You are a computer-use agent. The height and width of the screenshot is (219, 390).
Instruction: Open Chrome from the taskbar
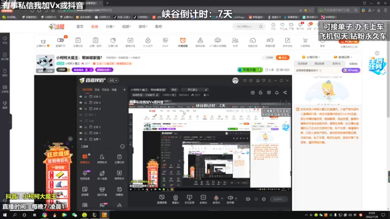click(44, 215)
